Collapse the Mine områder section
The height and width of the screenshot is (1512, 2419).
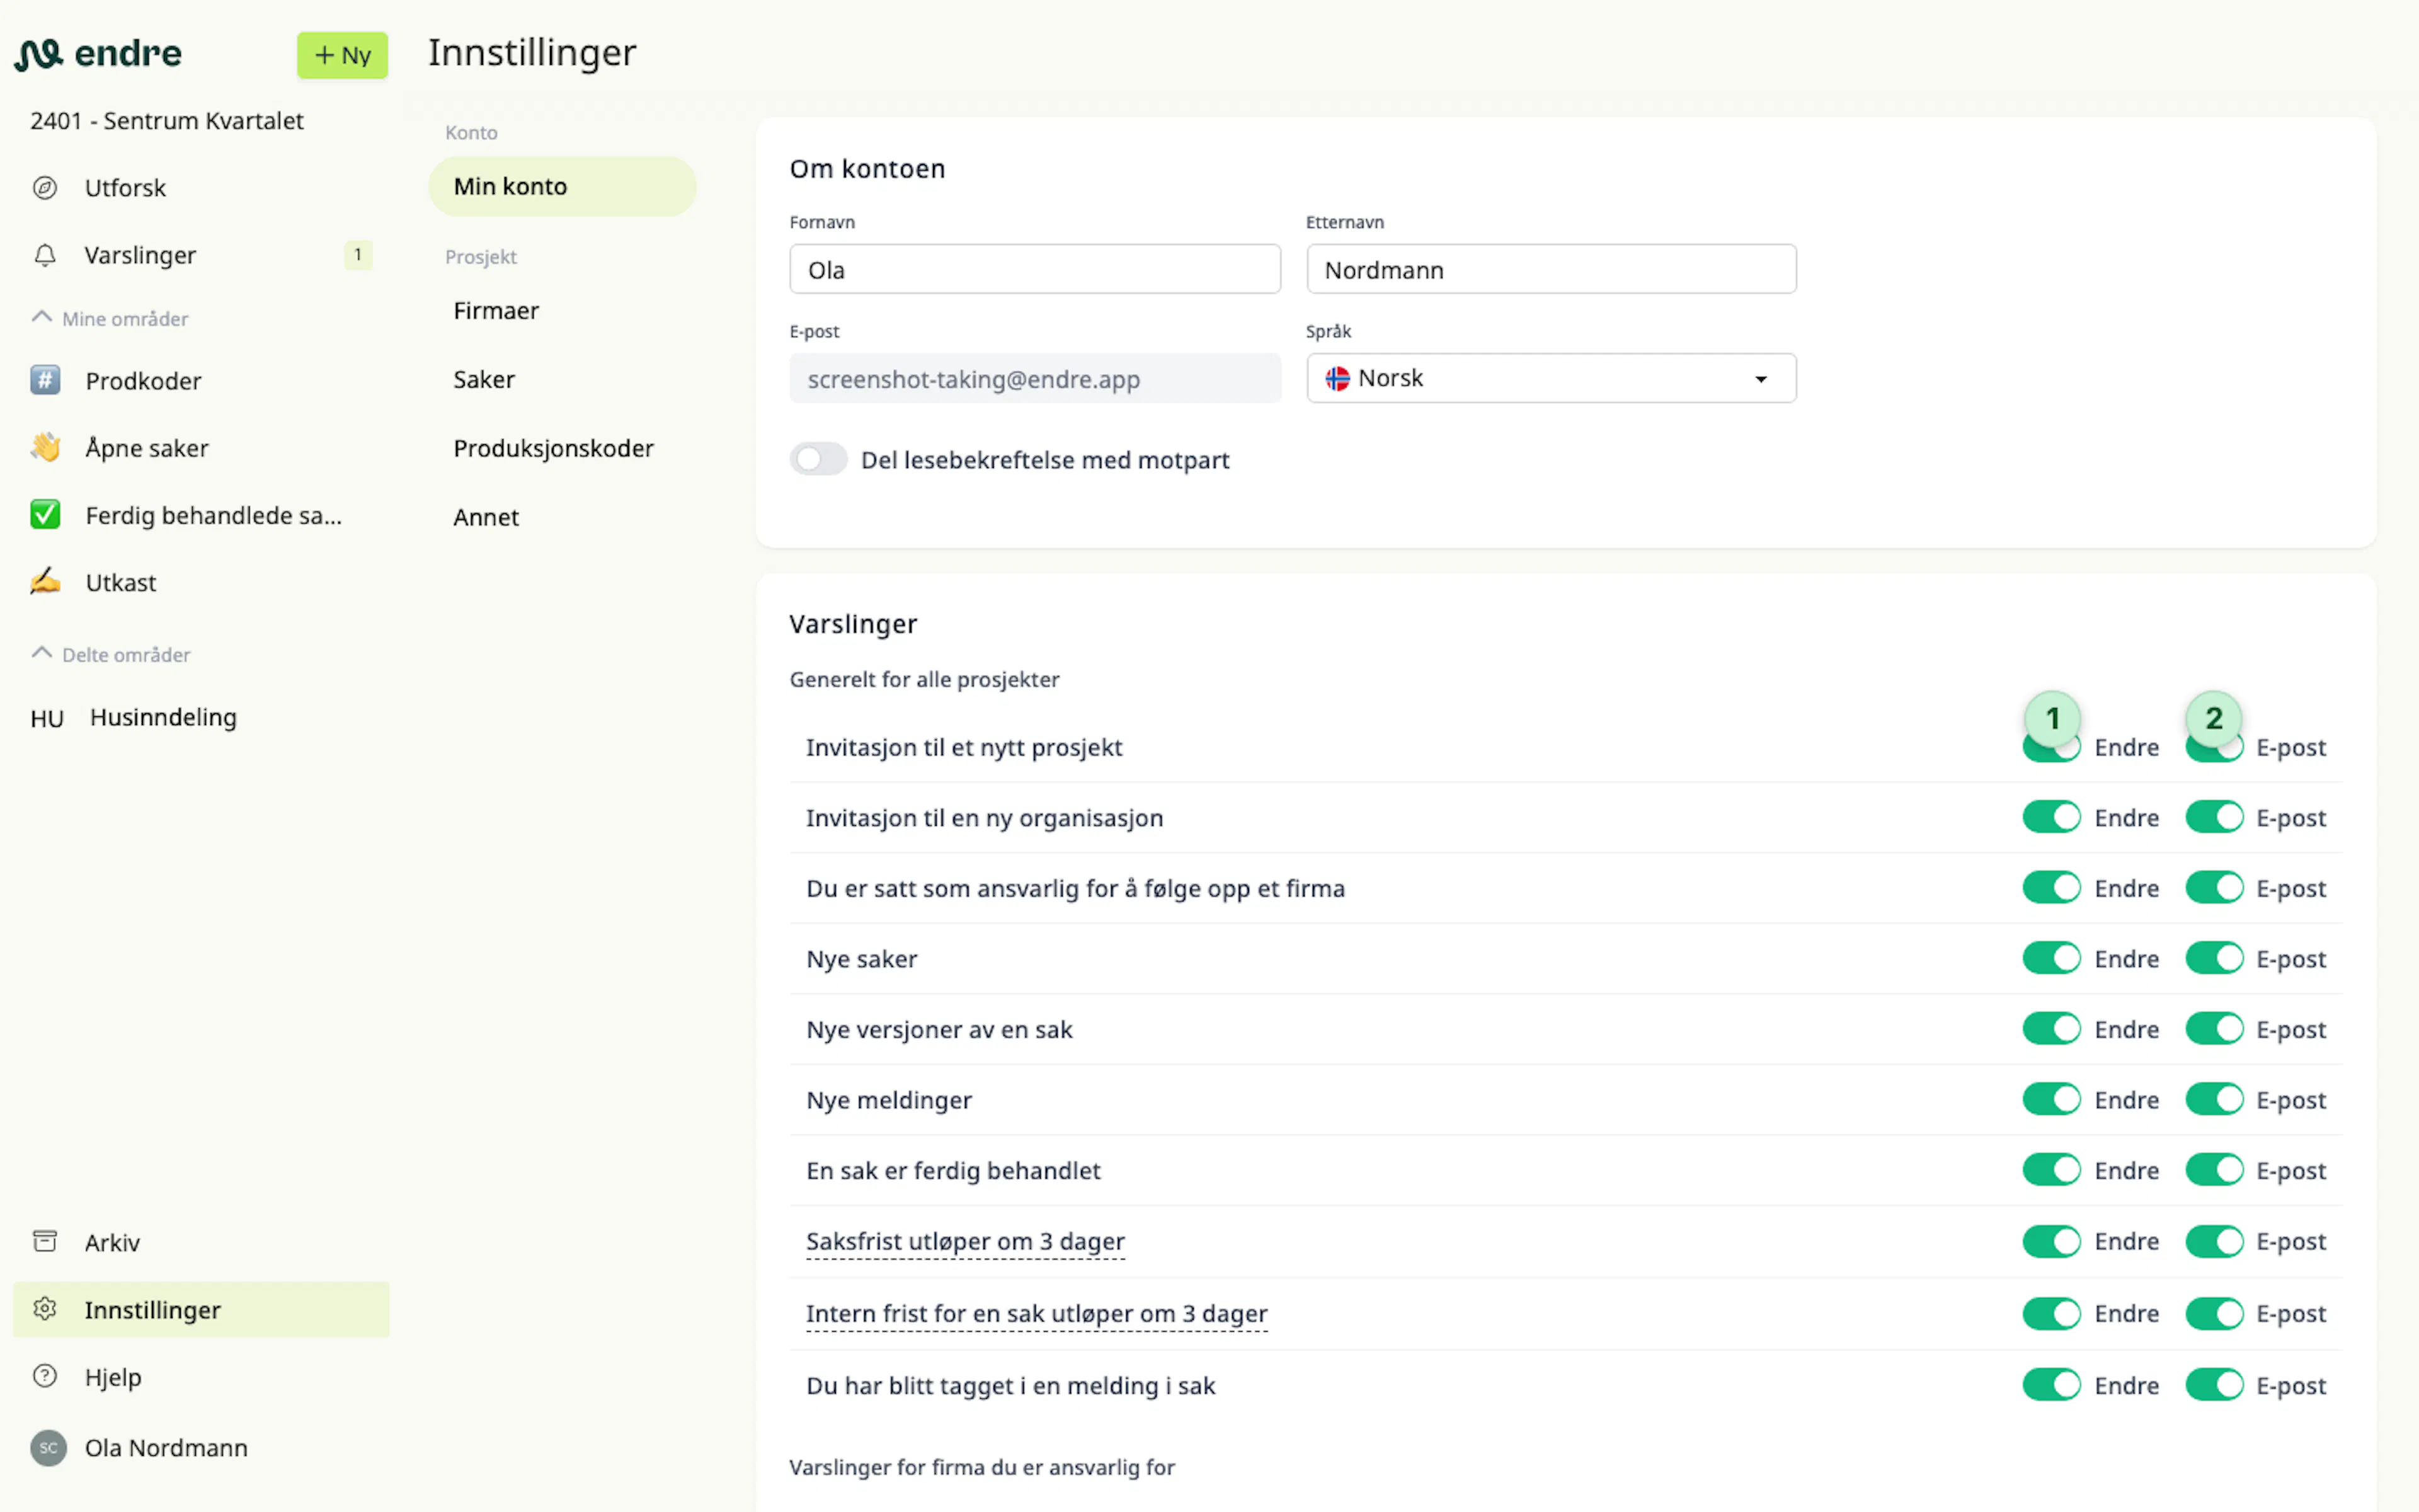tap(110, 318)
